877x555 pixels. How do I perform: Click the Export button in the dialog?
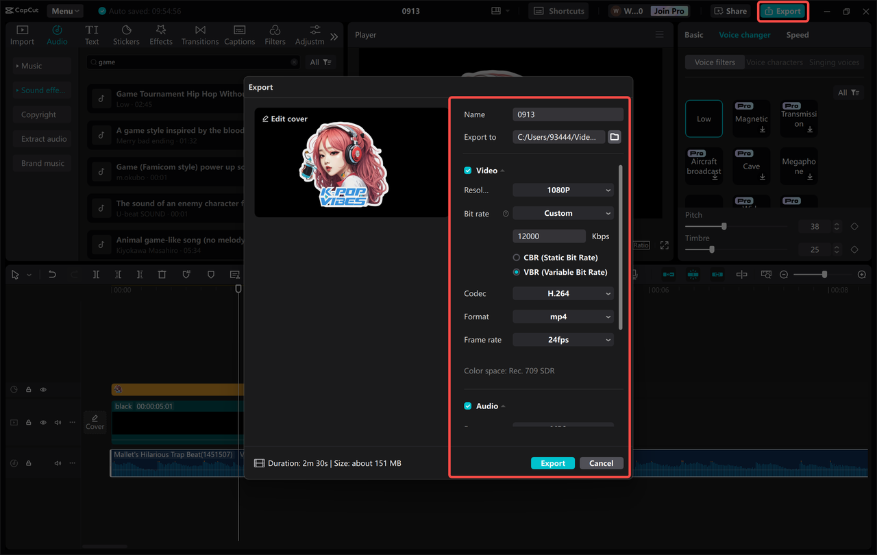[x=552, y=463]
